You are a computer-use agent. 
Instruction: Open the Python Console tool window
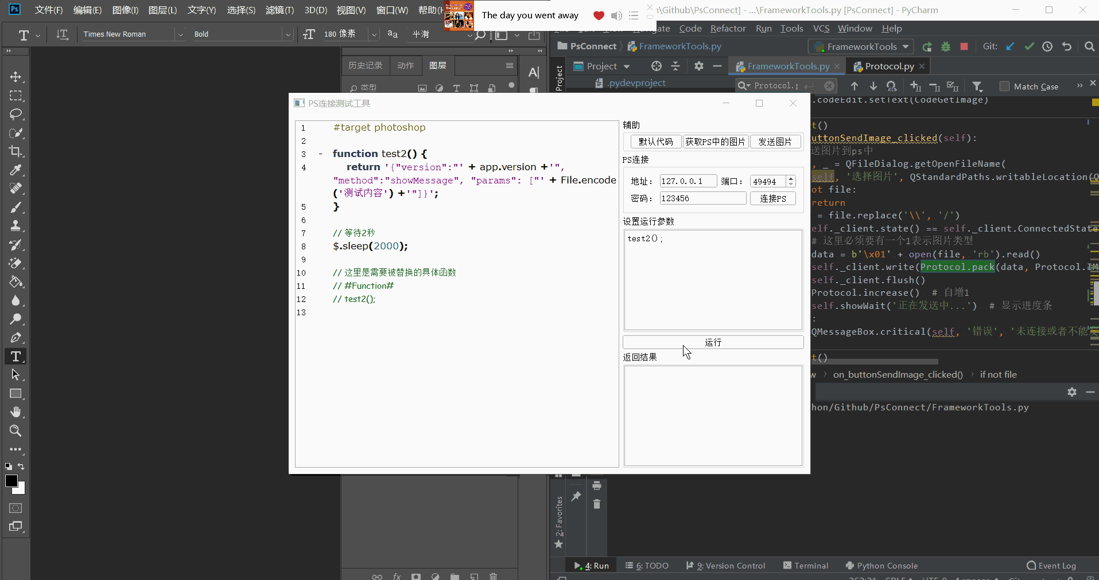[x=881, y=566]
